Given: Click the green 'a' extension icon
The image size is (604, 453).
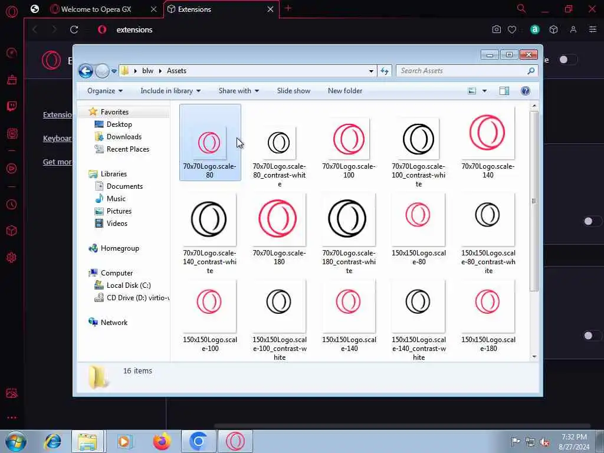Looking at the screenshot, I should pos(534,29).
